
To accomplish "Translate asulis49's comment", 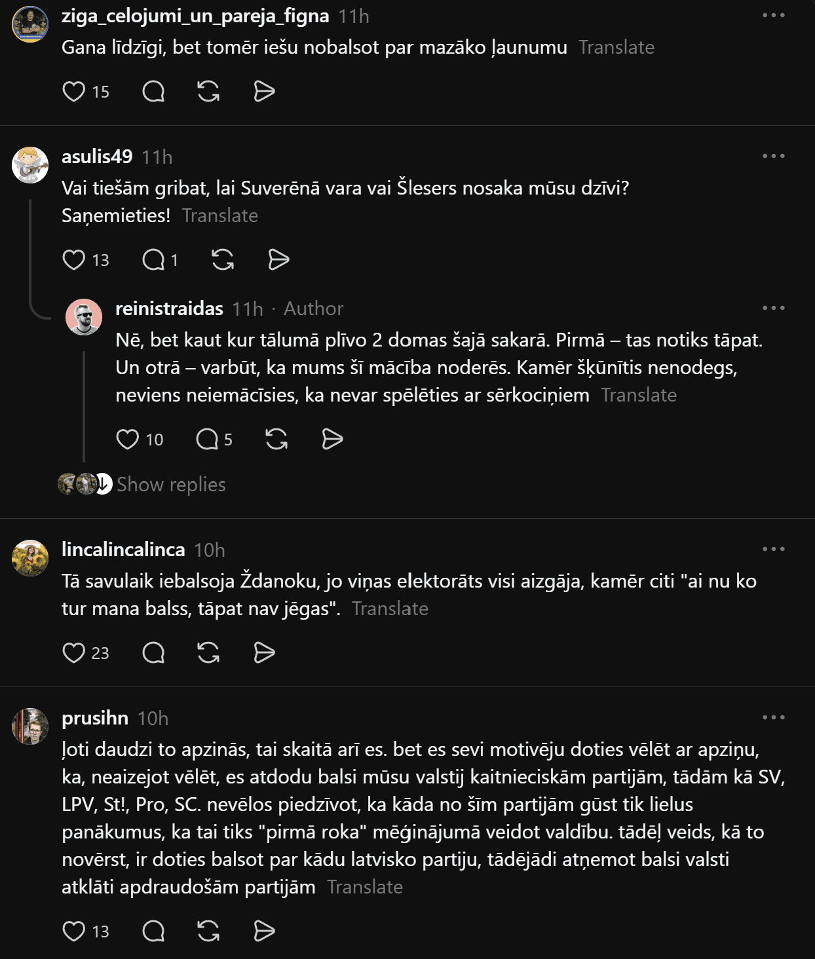I will coord(220,216).
